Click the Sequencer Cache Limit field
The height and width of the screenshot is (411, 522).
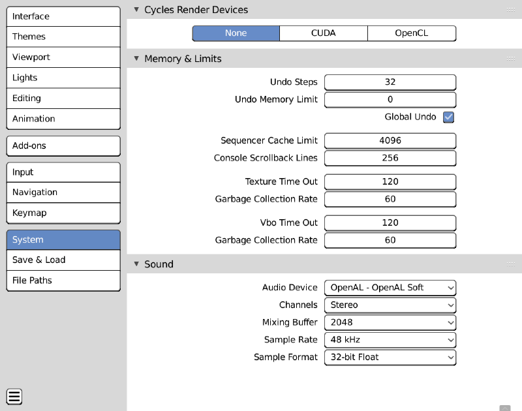(390, 140)
